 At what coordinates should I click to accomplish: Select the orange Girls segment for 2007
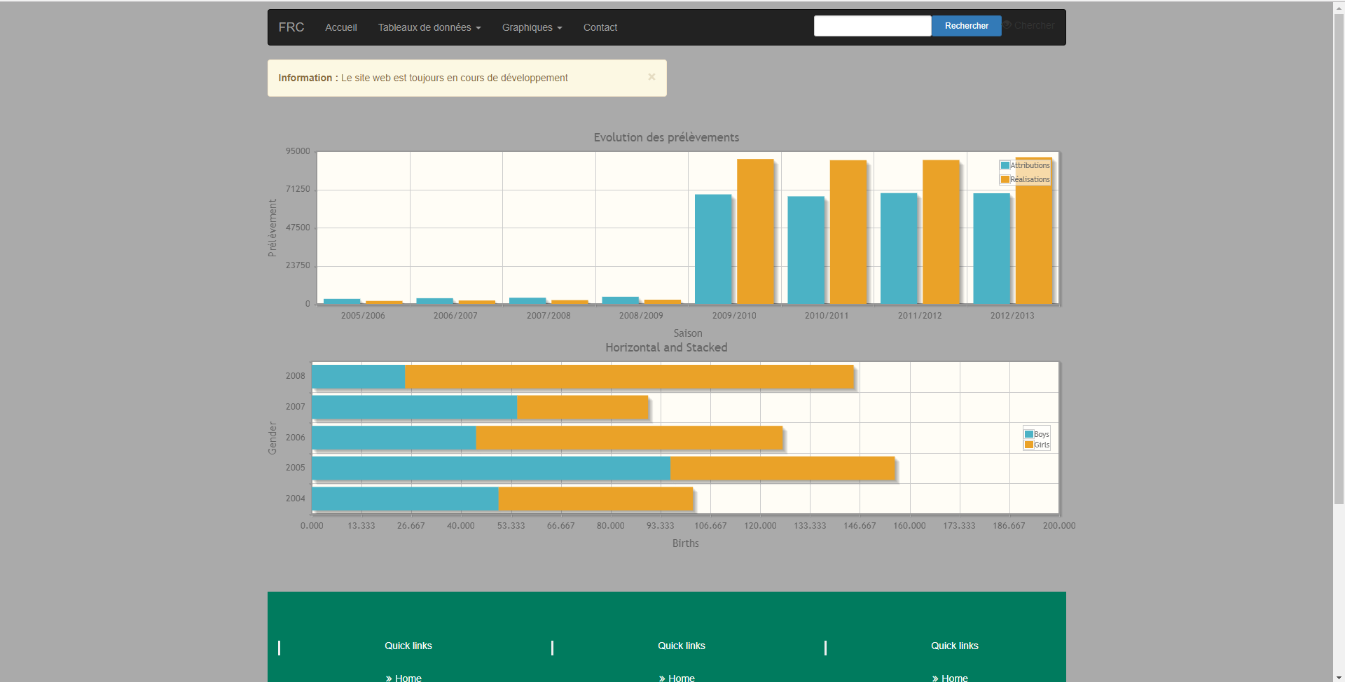tap(583, 408)
